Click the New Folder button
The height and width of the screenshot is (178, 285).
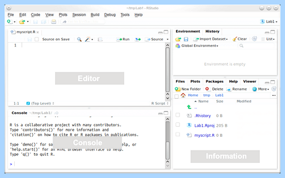(x=188, y=89)
